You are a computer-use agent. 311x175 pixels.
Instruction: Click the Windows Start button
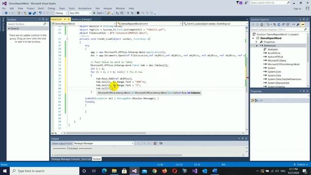5,171
